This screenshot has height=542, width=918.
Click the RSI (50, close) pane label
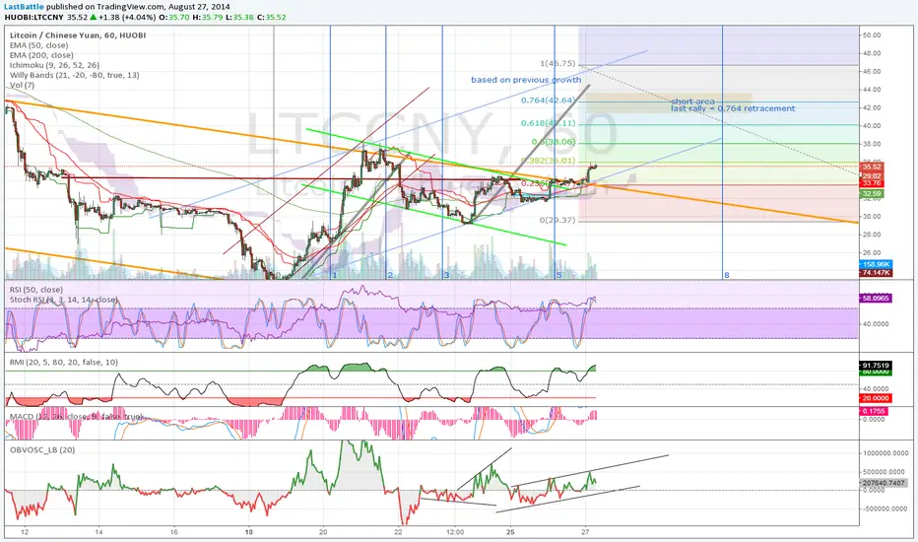click(x=35, y=290)
